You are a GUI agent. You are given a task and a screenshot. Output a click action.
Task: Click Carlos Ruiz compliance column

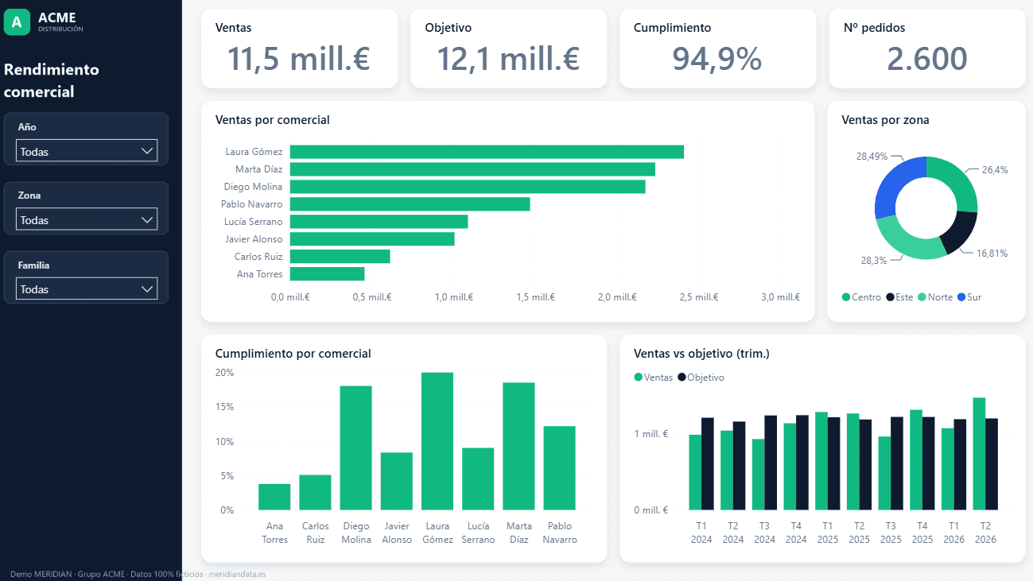point(315,492)
